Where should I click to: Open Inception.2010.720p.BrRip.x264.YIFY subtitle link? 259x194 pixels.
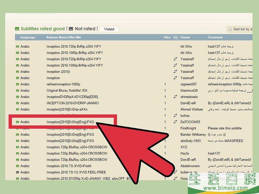pyautogui.click(x=74, y=47)
